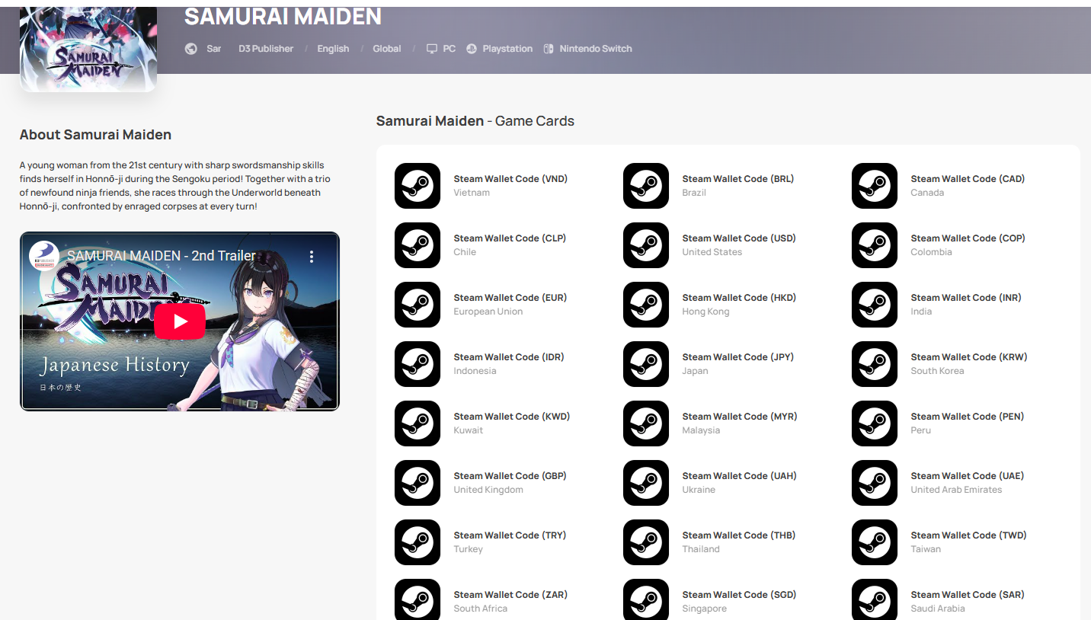Image resolution: width=1091 pixels, height=620 pixels.
Task: Select the Global region label in header
Action: 387,49
